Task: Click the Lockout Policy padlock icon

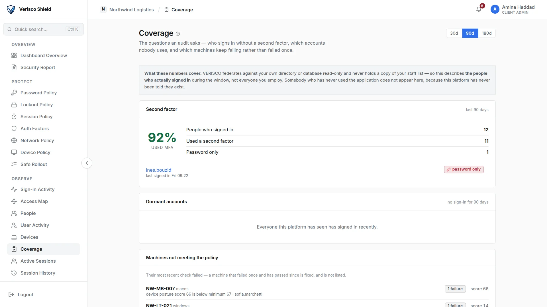Action: tap(14, 105)
